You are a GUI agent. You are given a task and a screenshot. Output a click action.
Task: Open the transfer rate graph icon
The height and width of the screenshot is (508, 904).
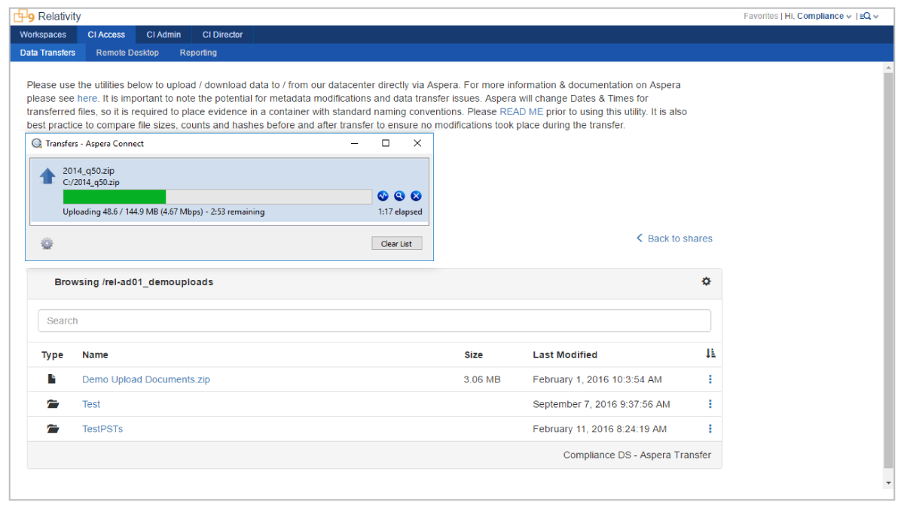[383, 196]
